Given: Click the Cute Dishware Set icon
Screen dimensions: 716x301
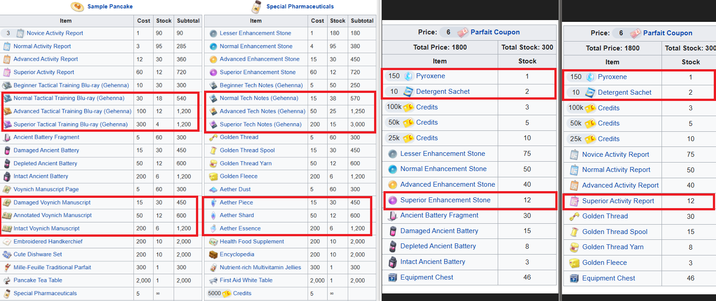Looking at the screenshot, I should tap(7, 255).
